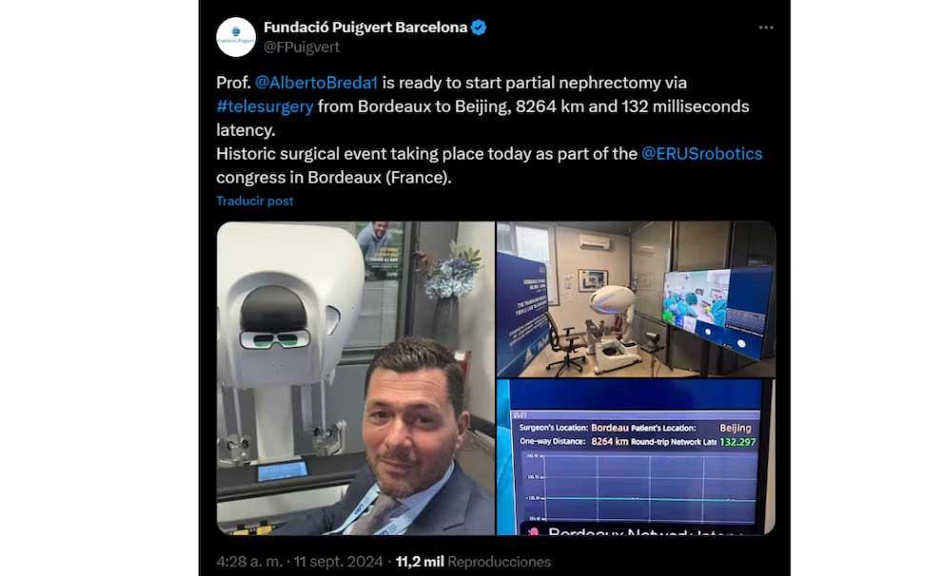The image size is (944, 576).
Task: Open the network latency screen photo
Action: tap(636, 457)
